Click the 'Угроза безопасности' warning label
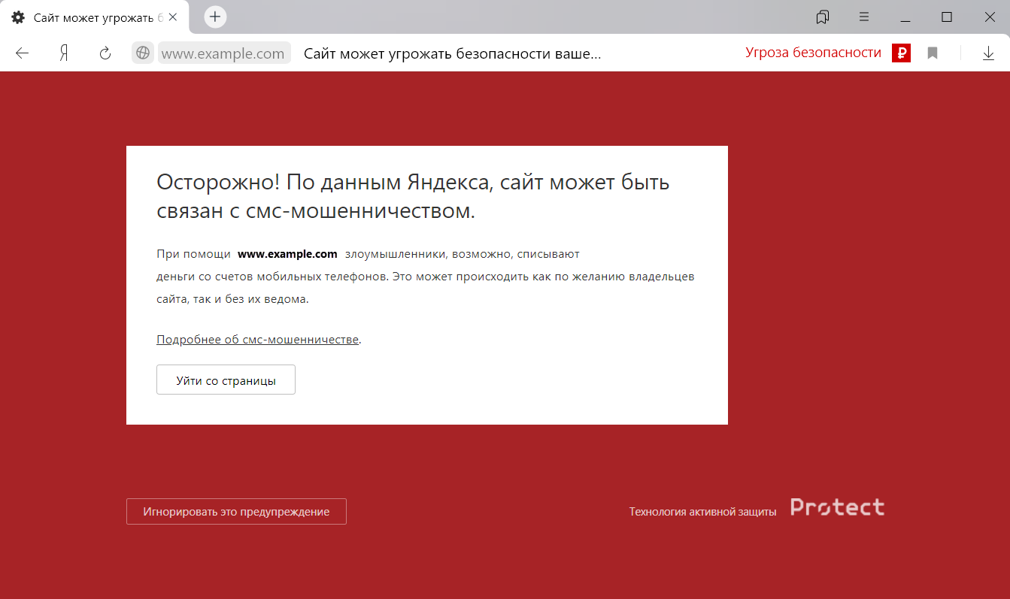This screenshot has width=1010, height=599. [x=813, y=53]
